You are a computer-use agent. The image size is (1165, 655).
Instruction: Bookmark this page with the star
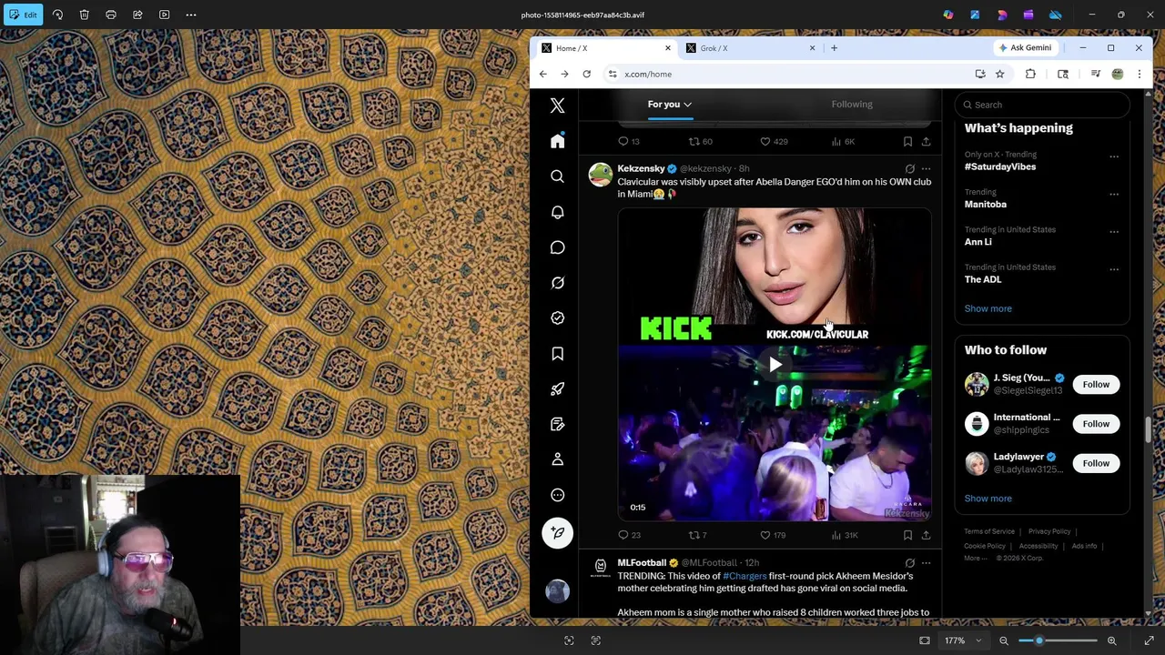click(x=999, y=74)
